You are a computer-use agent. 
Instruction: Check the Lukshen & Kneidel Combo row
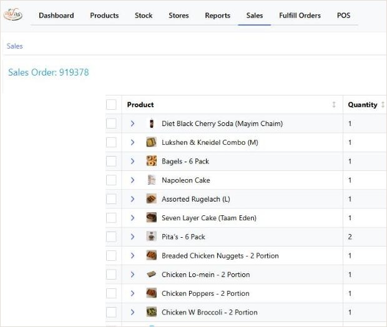tap(111, 142)
